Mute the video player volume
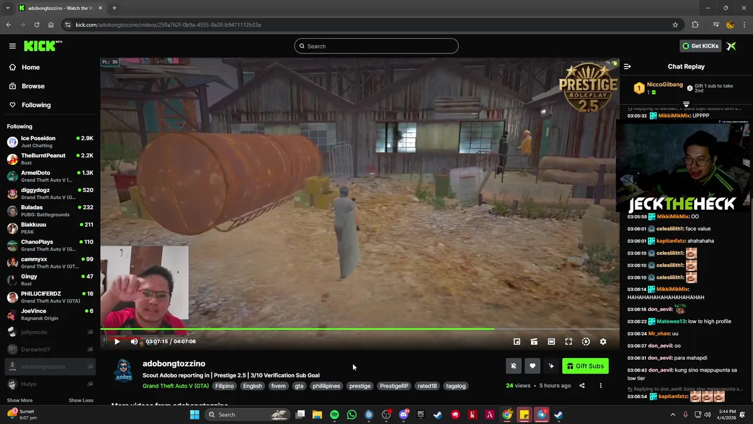The width and height of the screenshot is (753, 424). (x=134, y=342)
